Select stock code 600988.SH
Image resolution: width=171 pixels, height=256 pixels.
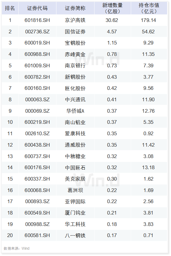point(37,54)
